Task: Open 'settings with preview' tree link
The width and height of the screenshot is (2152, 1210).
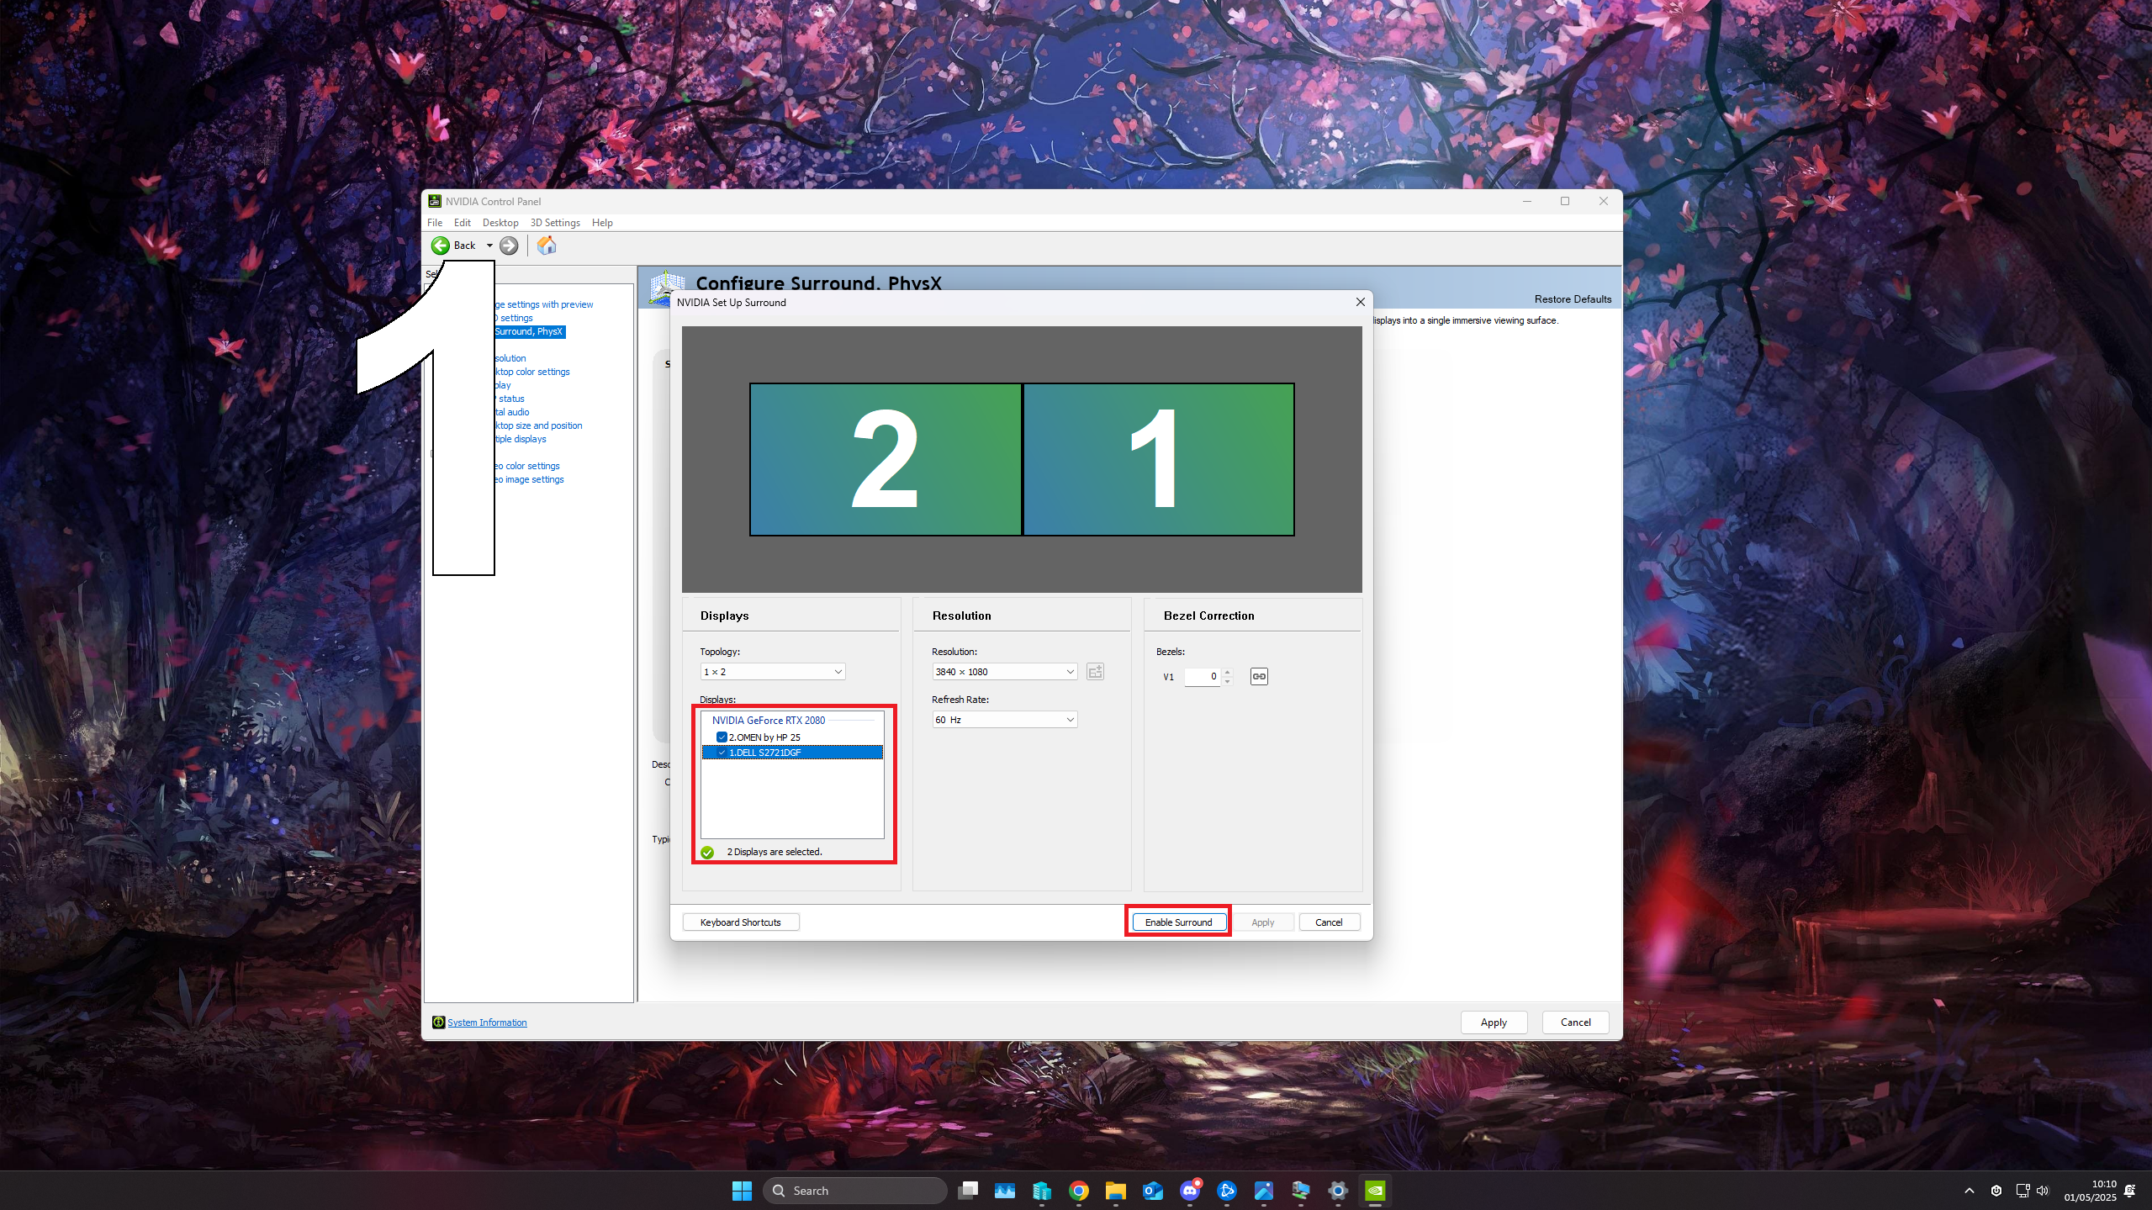Action: tap(545, 305)
